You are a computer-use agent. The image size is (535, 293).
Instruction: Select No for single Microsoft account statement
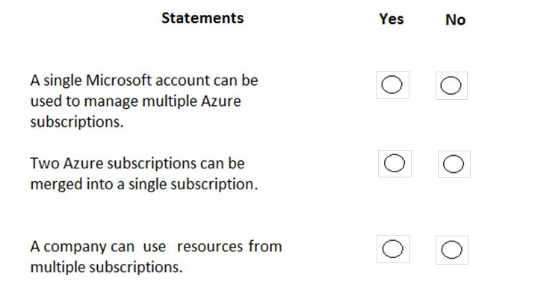point(451,86)
